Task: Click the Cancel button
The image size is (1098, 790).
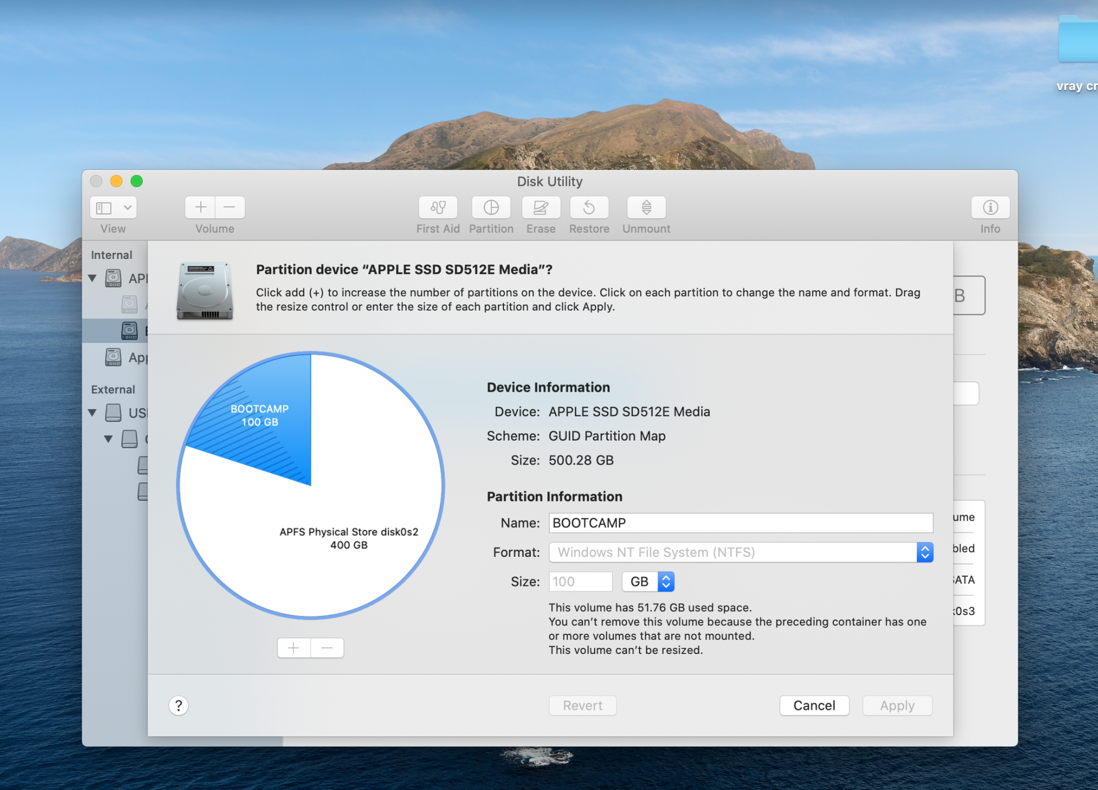Action: (x=814, y=706)
